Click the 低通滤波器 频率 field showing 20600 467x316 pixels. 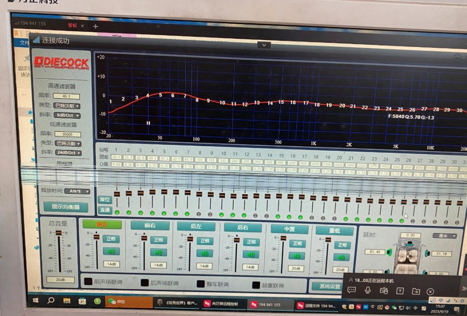pyautogui.click(x=67, y=134)
